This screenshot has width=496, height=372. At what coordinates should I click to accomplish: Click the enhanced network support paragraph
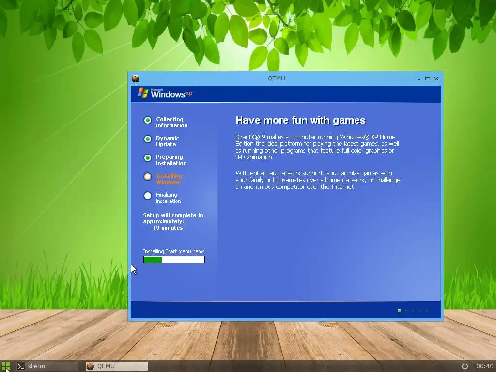[318, 180]
